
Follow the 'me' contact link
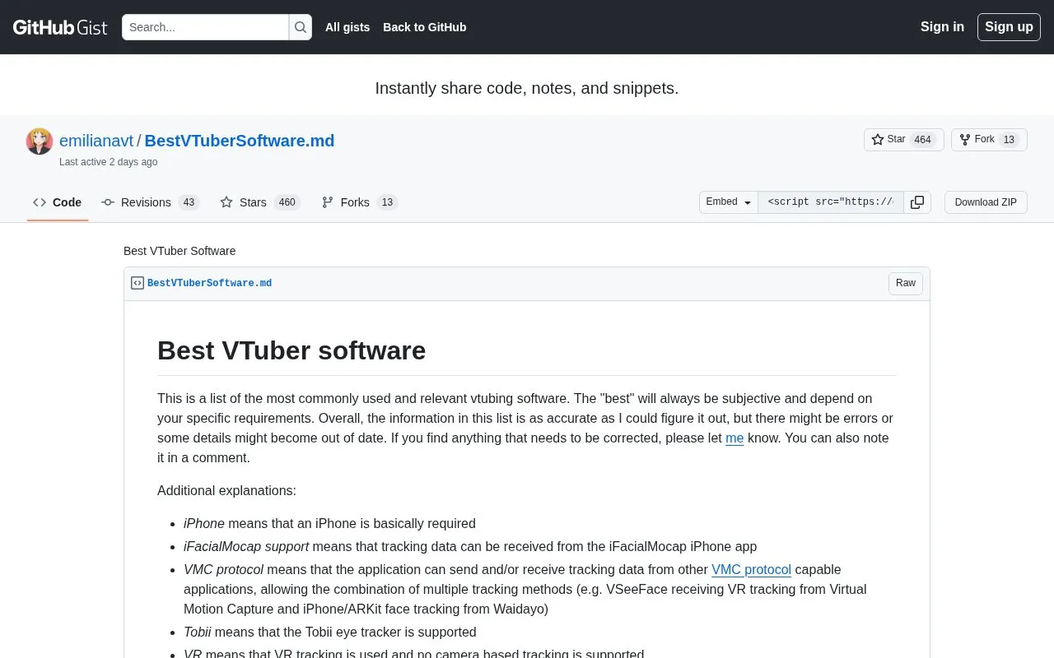click(x=735, y=438)
